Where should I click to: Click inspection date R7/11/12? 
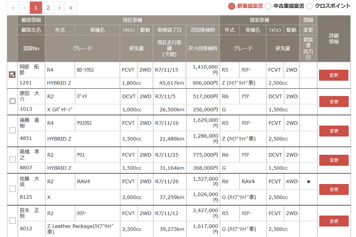point(167,213)
